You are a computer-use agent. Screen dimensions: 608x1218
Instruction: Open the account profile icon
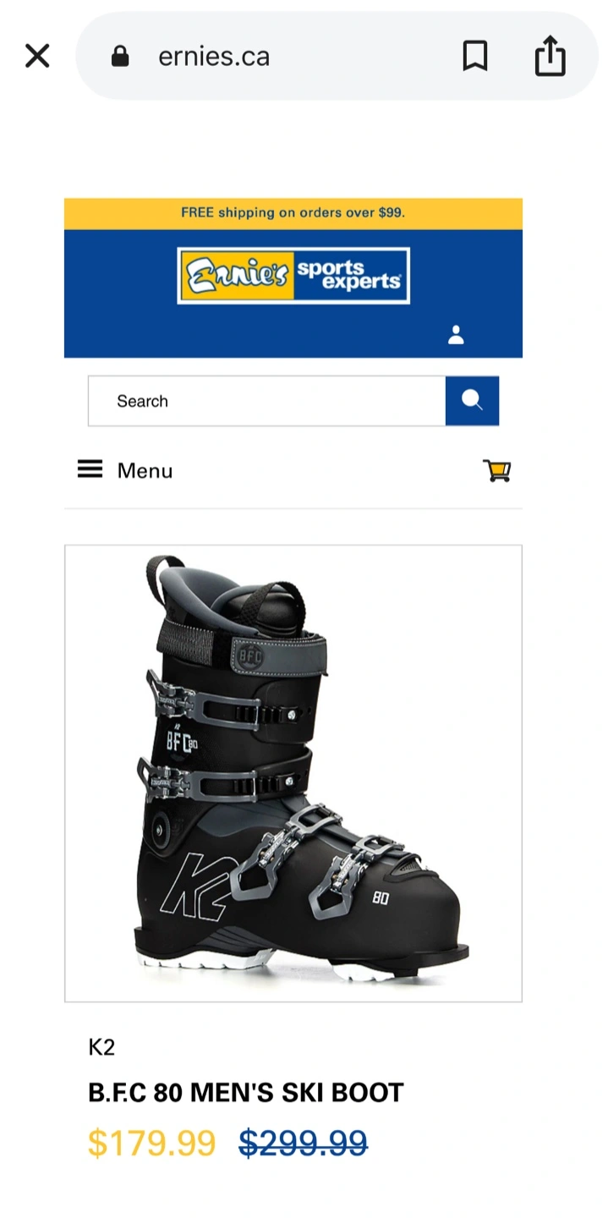[x=456, y=335]
